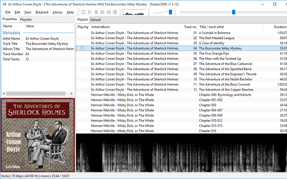Select The Adventure of the Noble Bachelor
This screenshot has width=287, height=179.
coord(182,79)
